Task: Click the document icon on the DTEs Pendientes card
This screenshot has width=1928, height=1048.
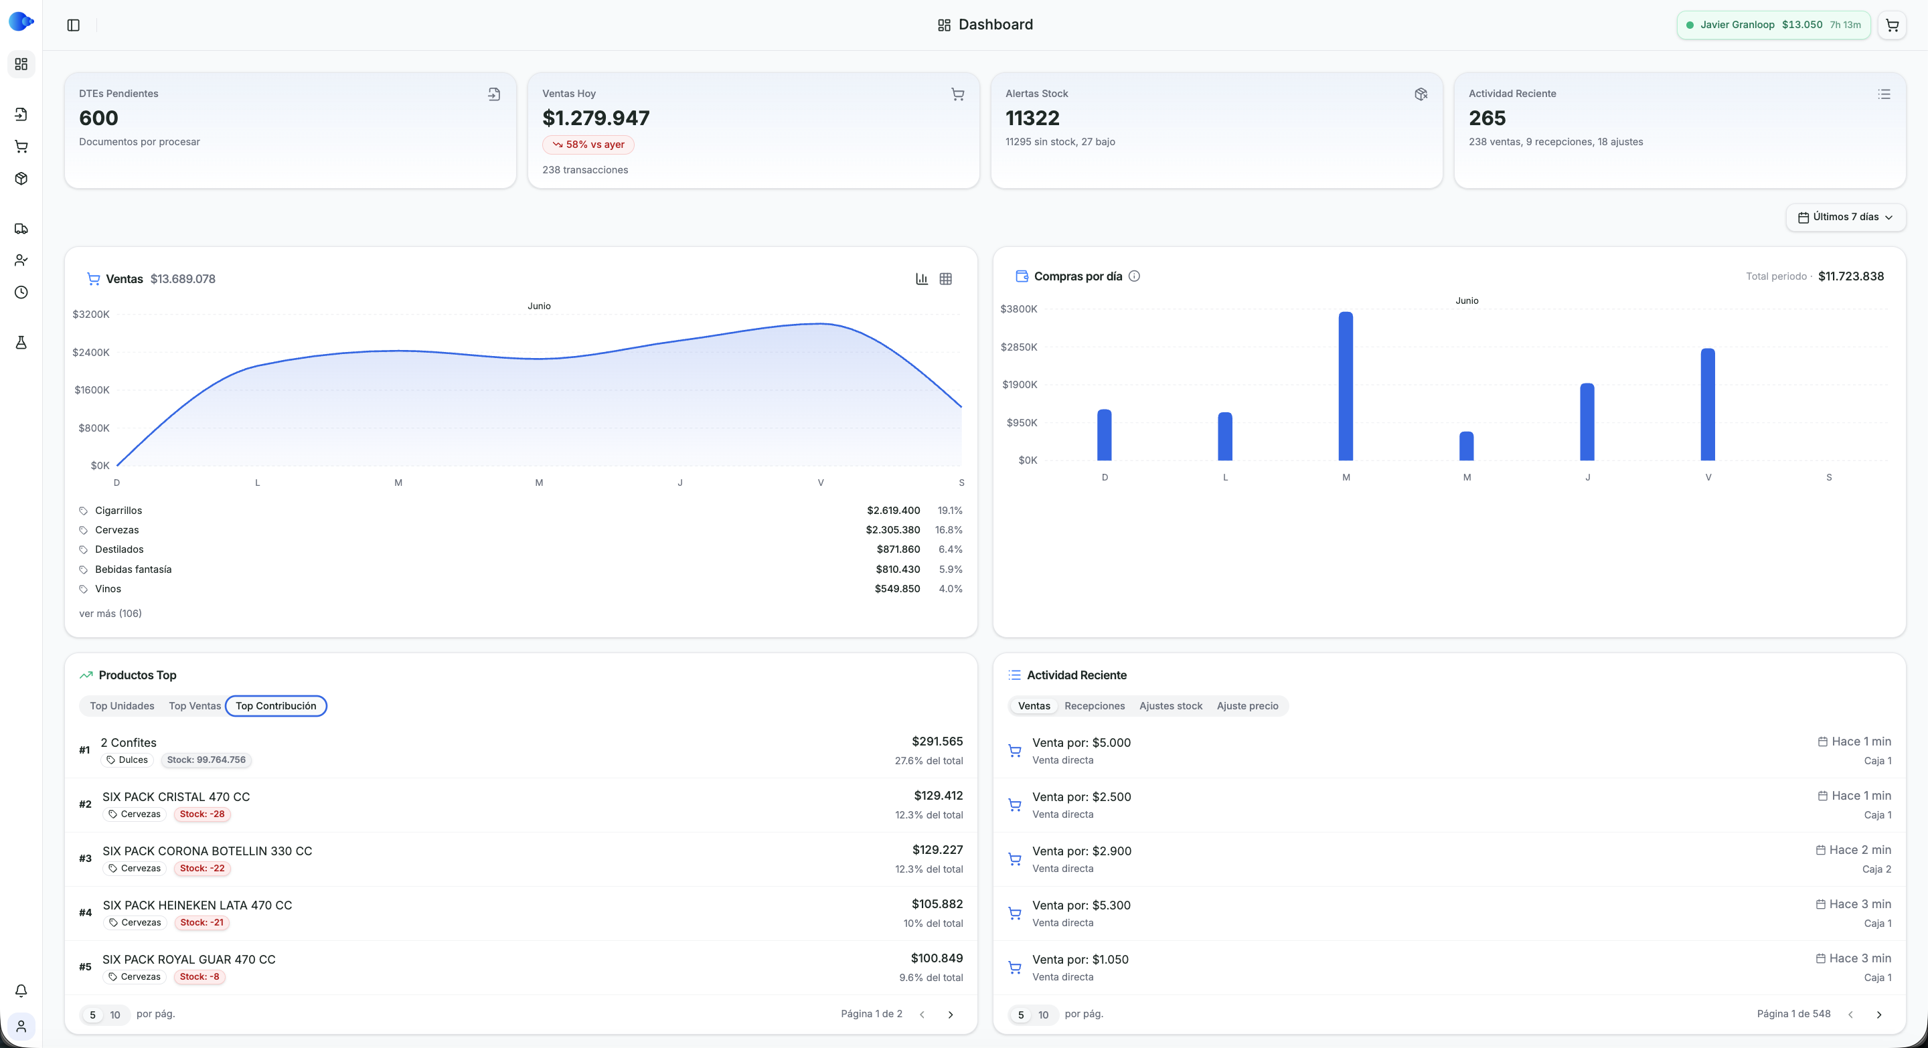Action: (x=494, y=94)
